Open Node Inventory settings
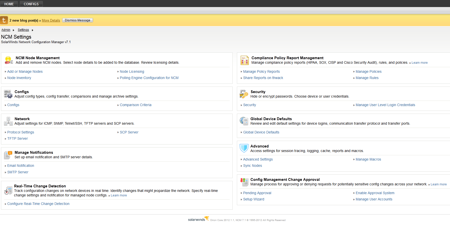Image resolution: width=450 pixels, height=225 pixels. (19, 78)
